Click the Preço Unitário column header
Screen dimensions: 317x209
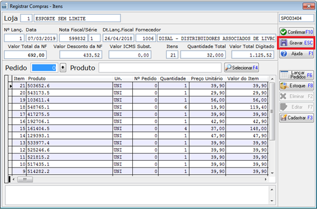coord(207,78)
